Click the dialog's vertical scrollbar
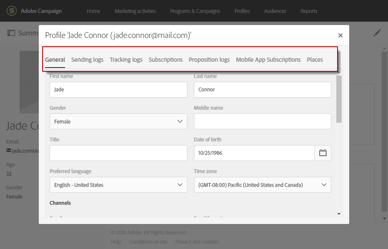 click(339, 100)
